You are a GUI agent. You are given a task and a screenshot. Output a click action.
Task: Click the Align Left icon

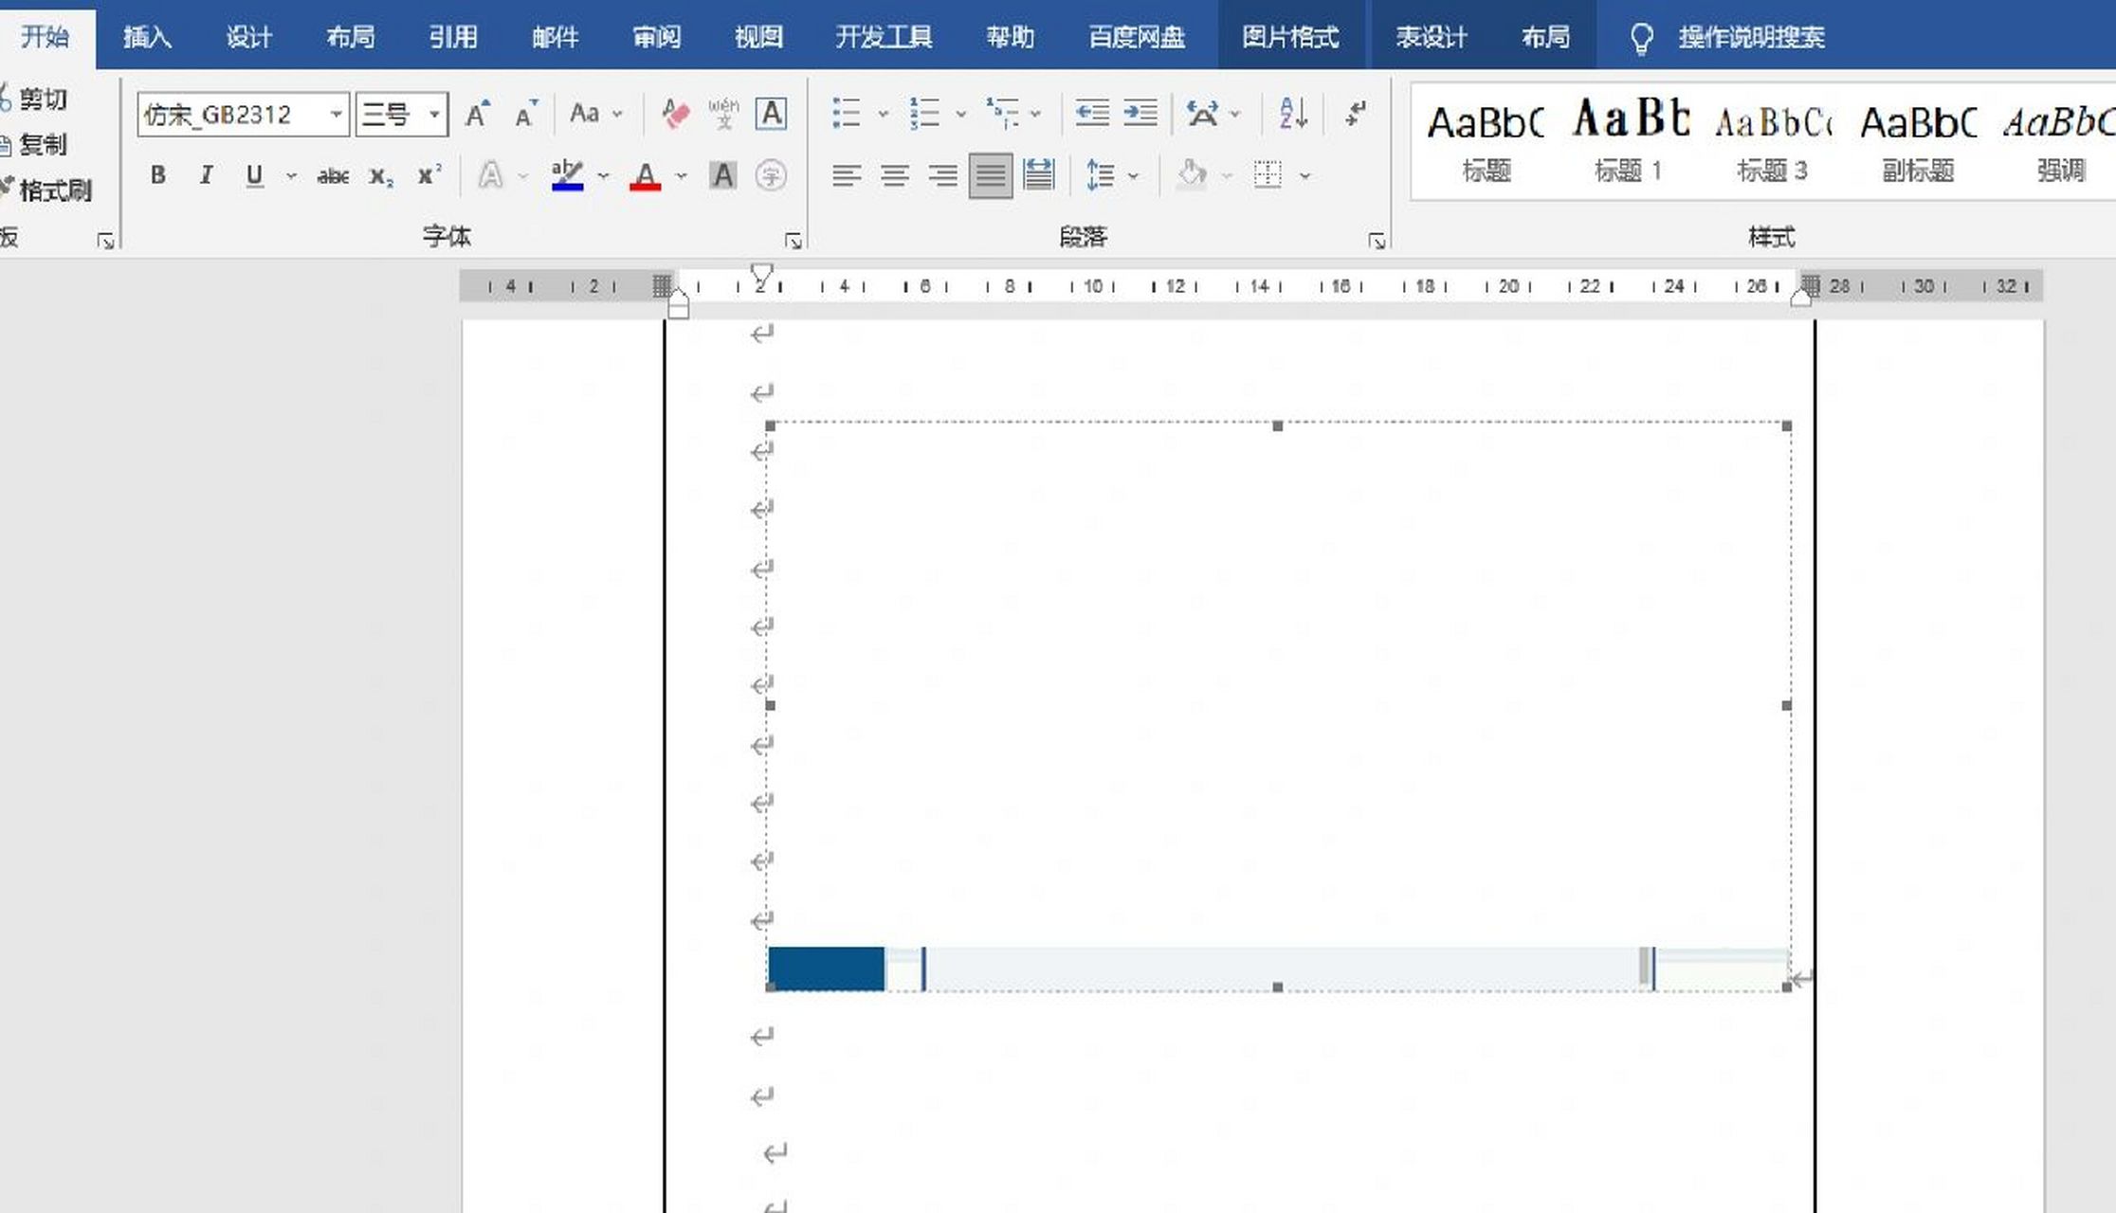tap(847, 175)
